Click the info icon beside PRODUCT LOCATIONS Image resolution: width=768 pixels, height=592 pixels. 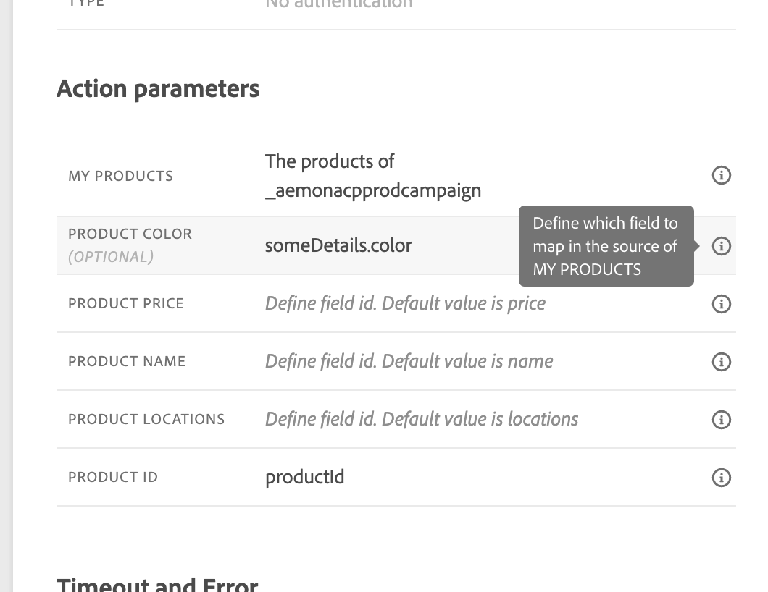[x=721, y=420]
